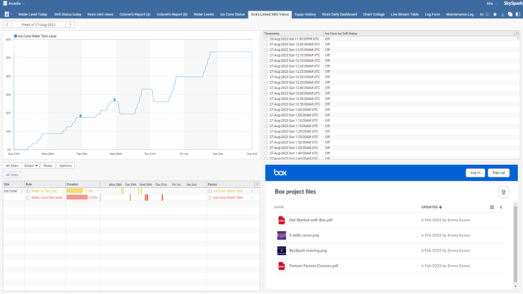The width and height of the screenshot is (523, 294).
Task: Switch Box files to grid view
Action: click(492, 207)
